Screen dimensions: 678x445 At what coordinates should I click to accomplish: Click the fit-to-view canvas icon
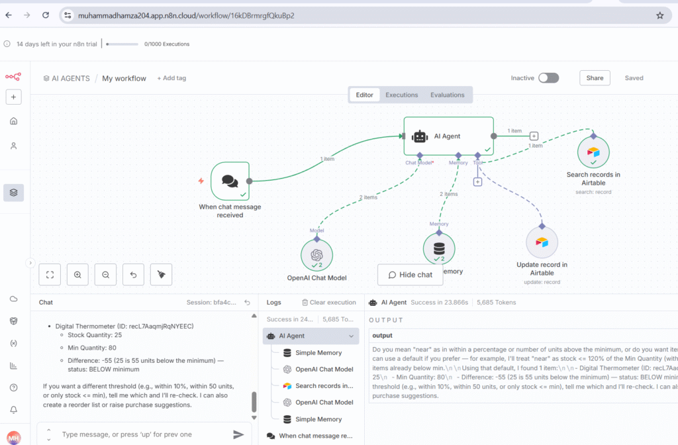50,273
